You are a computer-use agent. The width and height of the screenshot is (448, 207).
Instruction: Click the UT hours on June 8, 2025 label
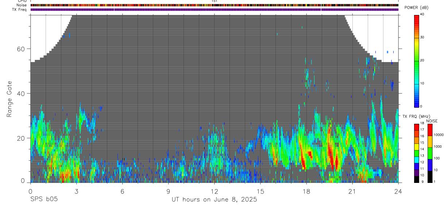(215, 200)
